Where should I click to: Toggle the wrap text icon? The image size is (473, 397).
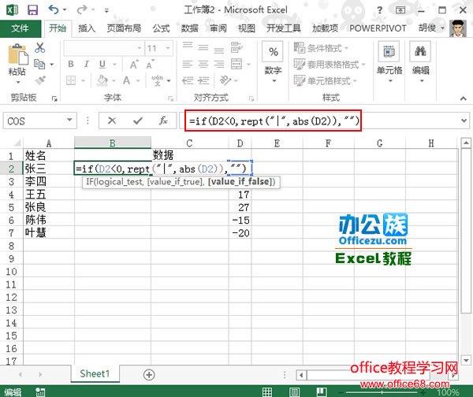(236, 47)
